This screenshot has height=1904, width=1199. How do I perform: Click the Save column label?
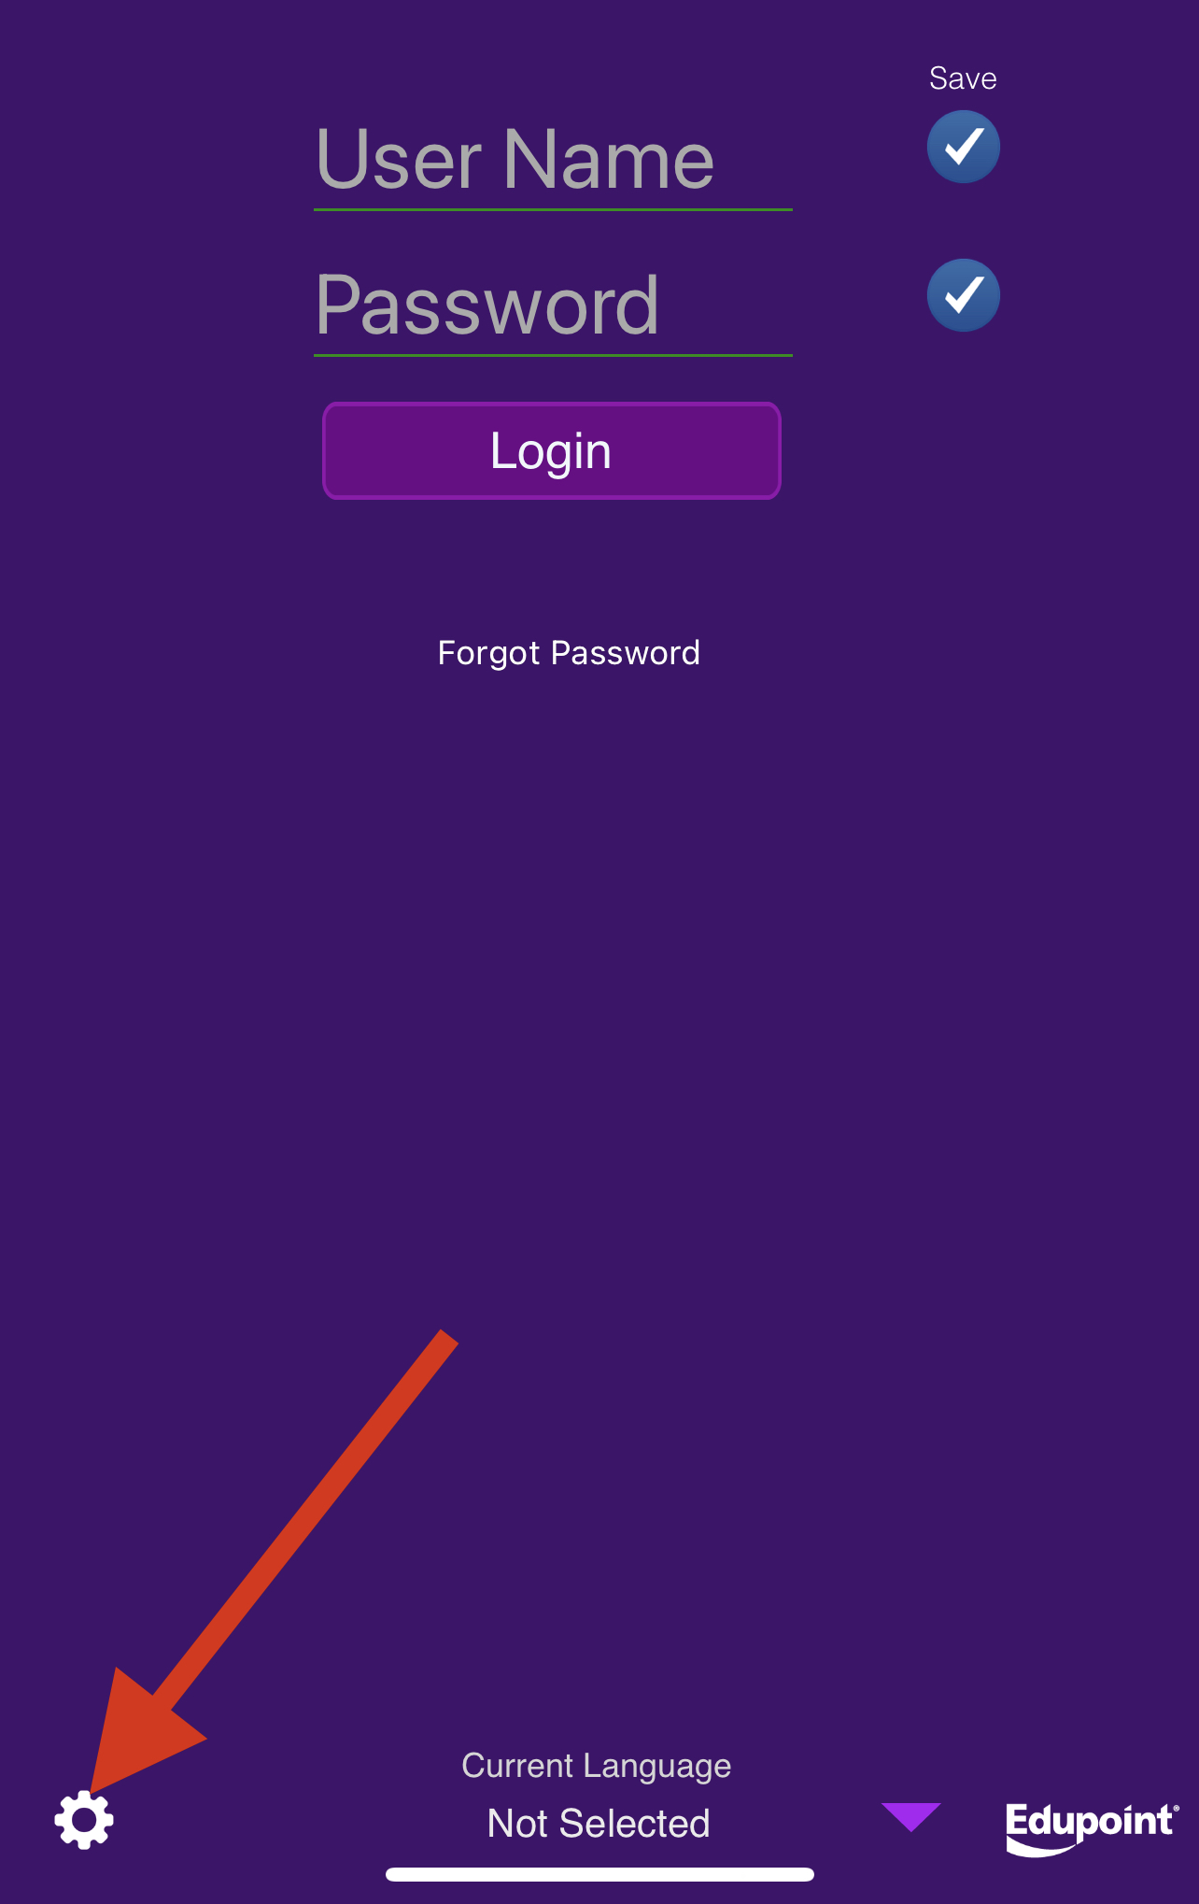point(963,78)
